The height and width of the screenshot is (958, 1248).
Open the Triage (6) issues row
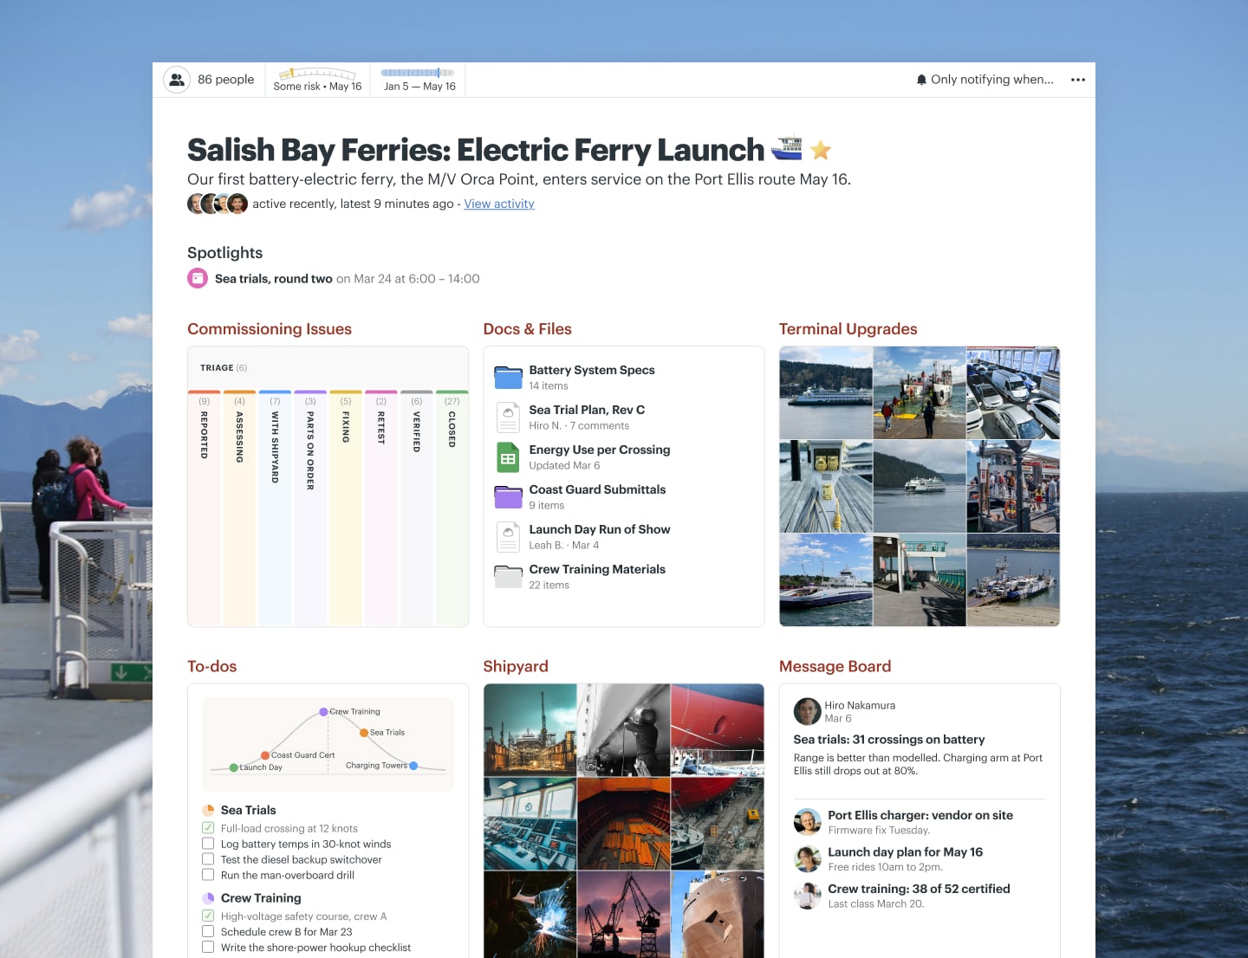tap(328, 368)
